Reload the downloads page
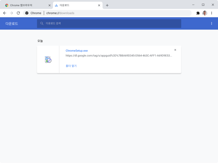This screenshot has width=218, height=163. coord(18,13)
